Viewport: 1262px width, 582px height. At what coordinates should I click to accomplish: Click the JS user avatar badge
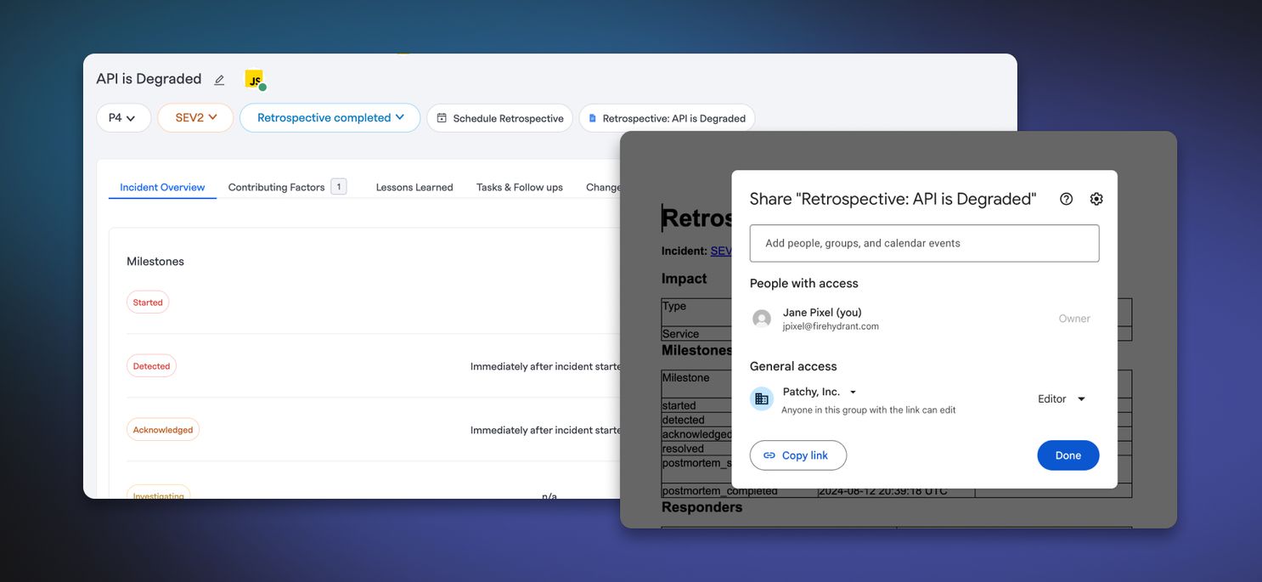tap(255, 80)
